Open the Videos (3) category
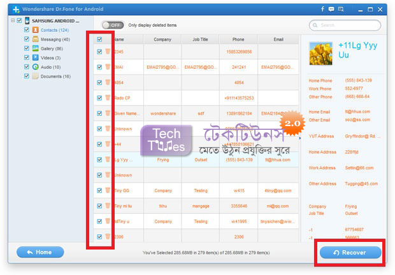 click(50, 58)
